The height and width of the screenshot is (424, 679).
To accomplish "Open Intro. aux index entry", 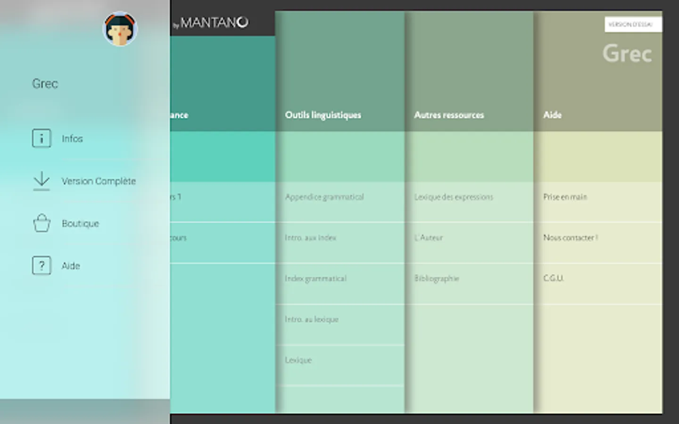I will click(310, 238).
